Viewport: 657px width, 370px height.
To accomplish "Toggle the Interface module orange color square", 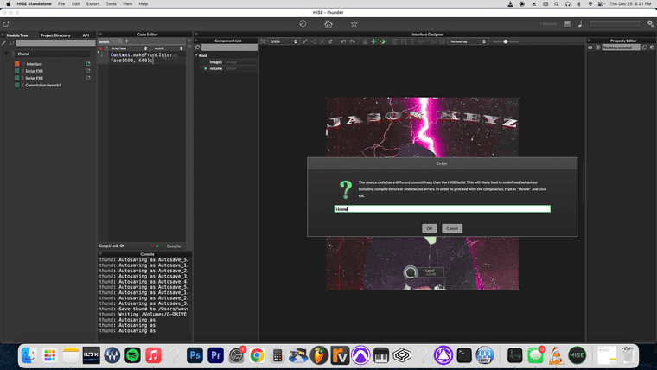I will tap(16, 64).
